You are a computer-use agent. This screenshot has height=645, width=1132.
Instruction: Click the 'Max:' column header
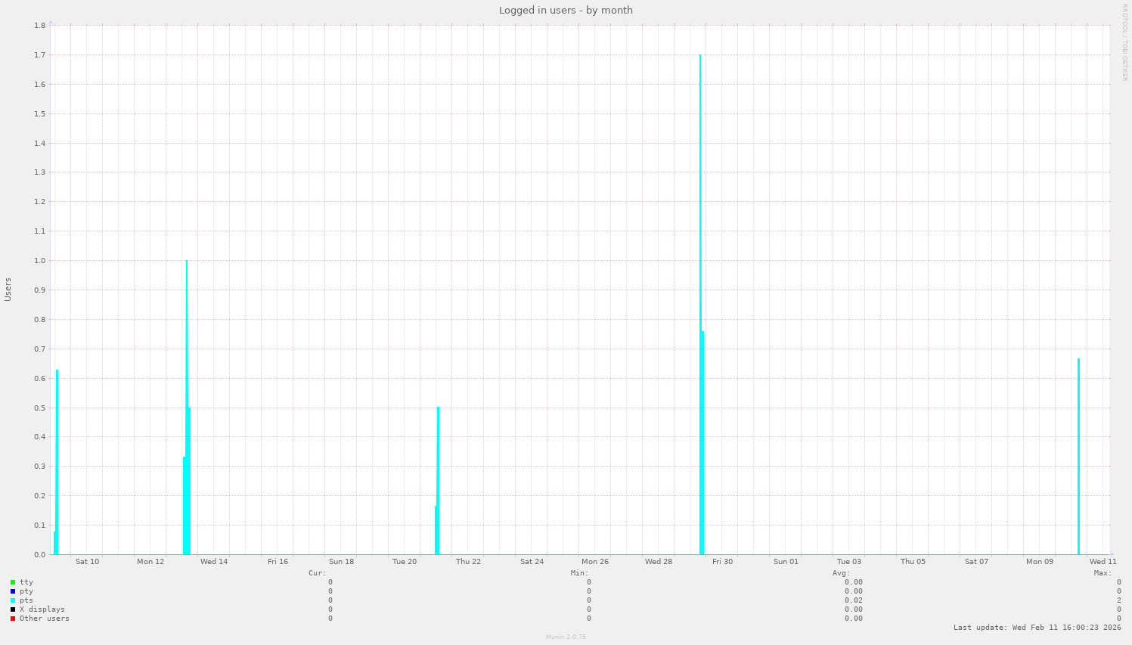click(x=1103, y=573)
